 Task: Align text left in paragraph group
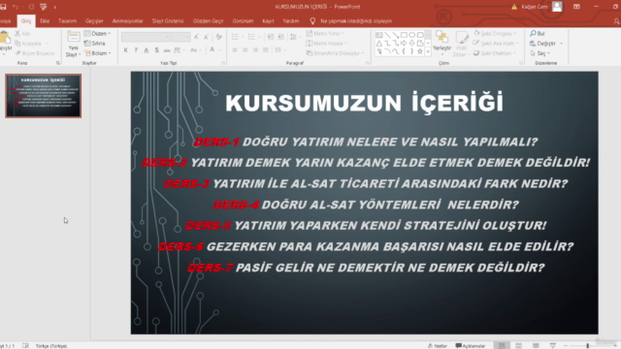point(235,49)
